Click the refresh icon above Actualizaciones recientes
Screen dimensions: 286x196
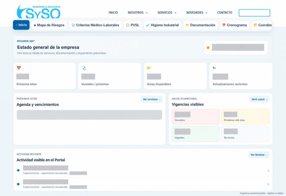(214, 68)
